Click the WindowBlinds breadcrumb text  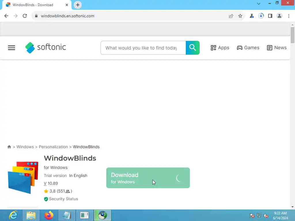[x=86, y=147]
